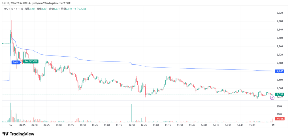Screen dimensions: 290x140
Task: Click the 09:15 time axis label
Action: tap(22, 125)
